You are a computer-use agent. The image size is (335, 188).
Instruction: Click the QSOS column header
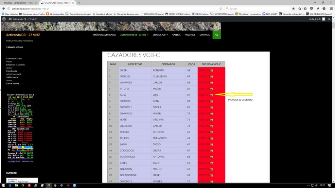pyautogui.click(x=191, y=64)
